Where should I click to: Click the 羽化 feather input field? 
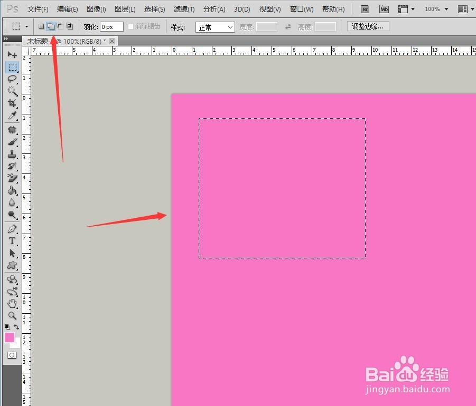[111, 27]
